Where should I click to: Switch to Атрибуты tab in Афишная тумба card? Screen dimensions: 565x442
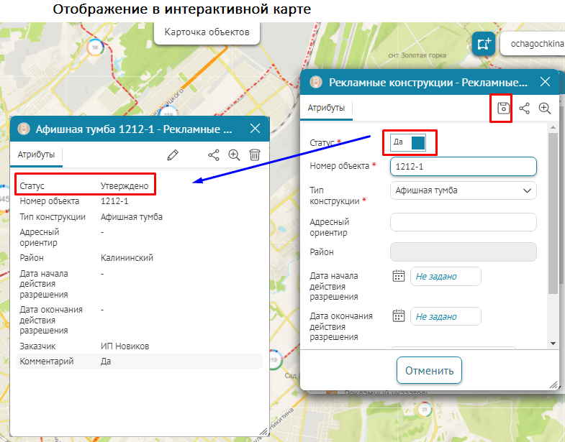[36, 155]
